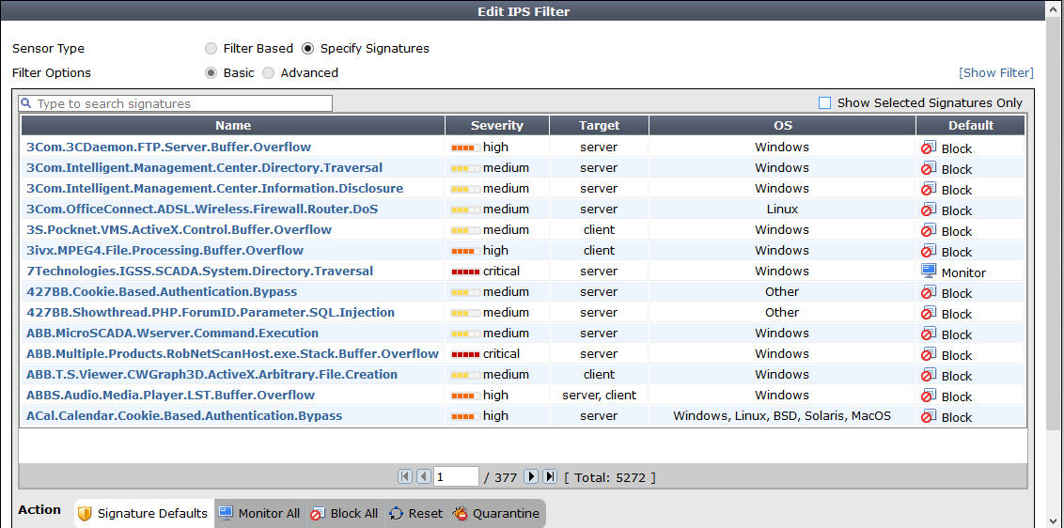Click the page number input box
The height and width of the screenshot is (528, 1064).
(x=456, y=476)
